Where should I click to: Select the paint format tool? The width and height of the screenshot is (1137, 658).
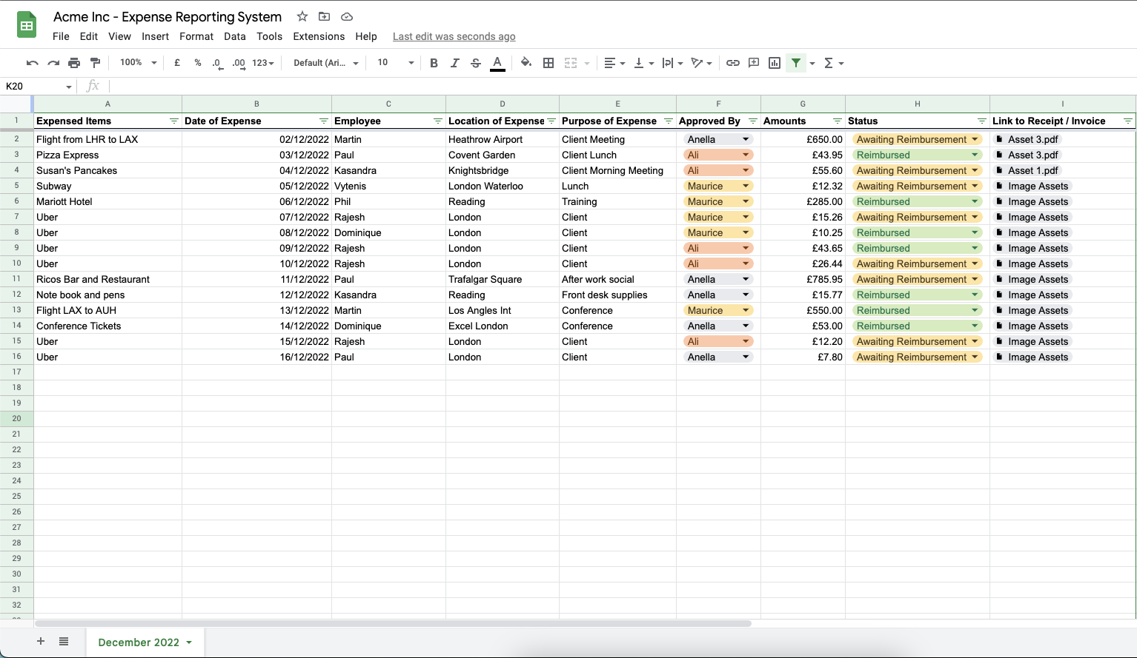(x=95, y=63)
